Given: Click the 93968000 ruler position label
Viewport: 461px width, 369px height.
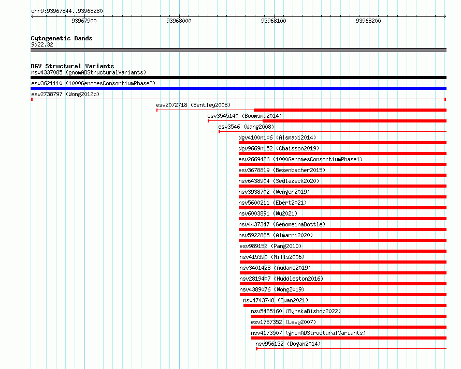Looking at the screenshot, I should [x=179, y=21].
